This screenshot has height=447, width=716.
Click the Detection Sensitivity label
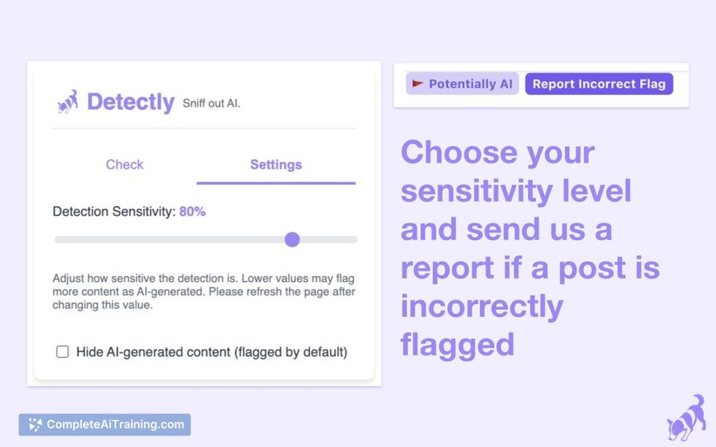click(114, 212)
